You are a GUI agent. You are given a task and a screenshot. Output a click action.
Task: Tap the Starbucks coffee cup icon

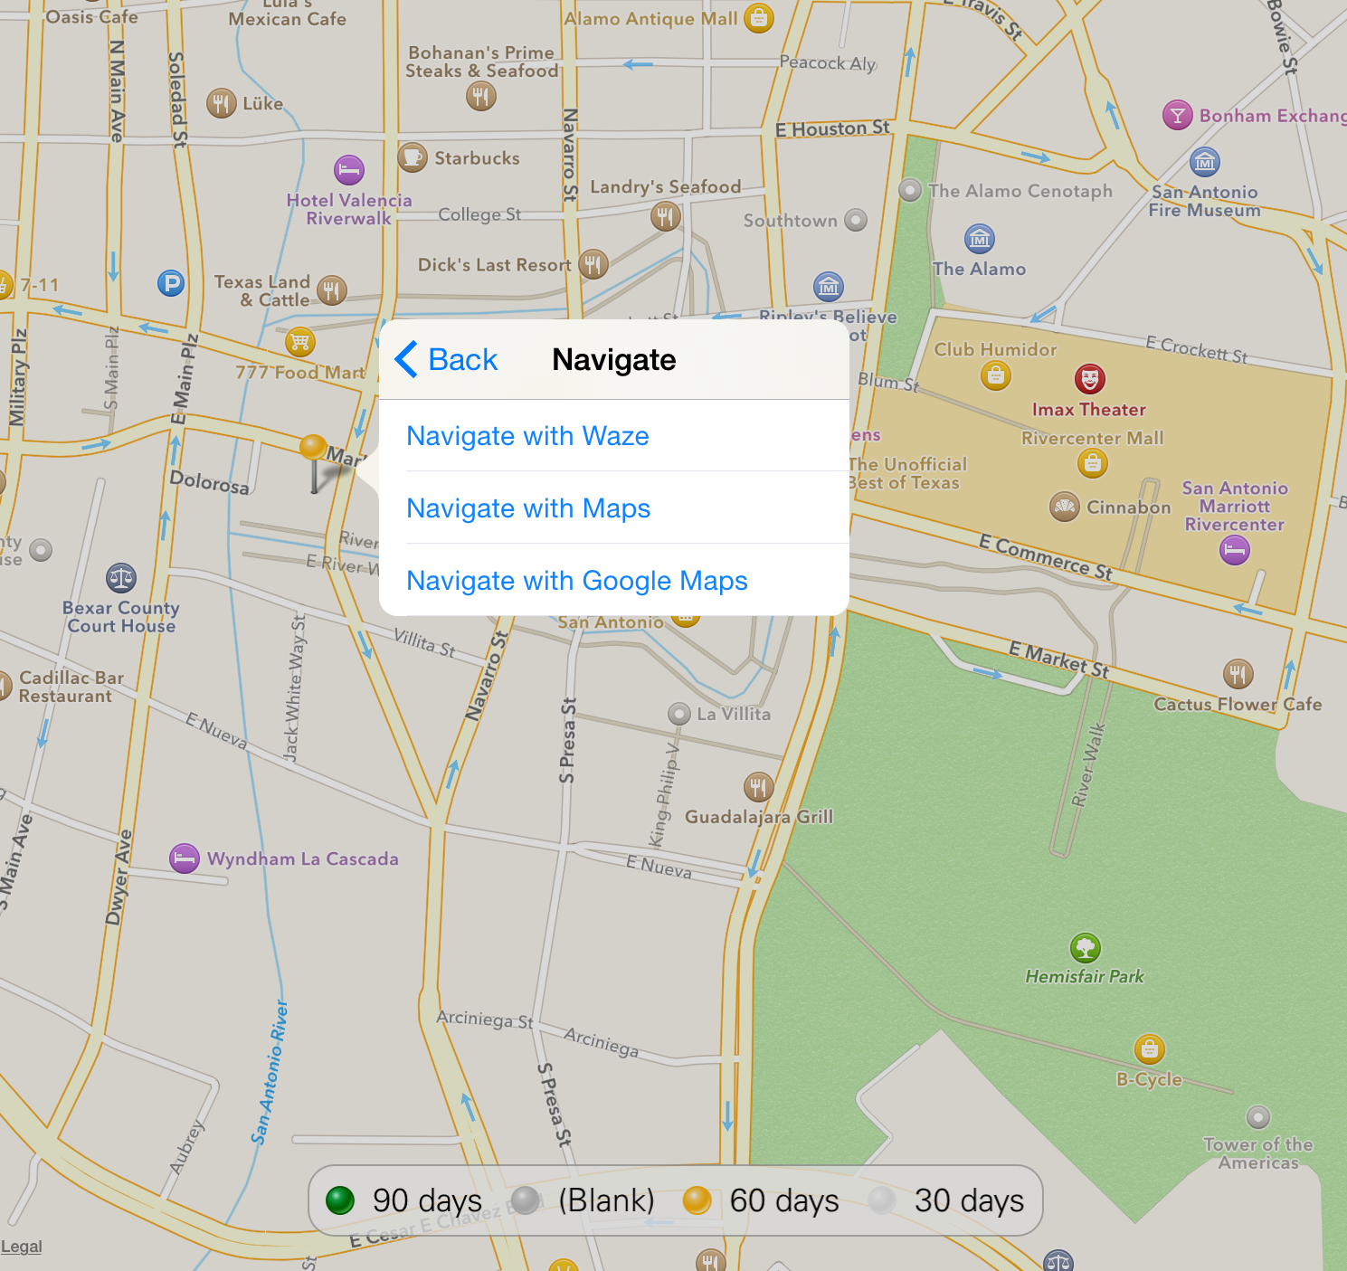coord(413,157)
